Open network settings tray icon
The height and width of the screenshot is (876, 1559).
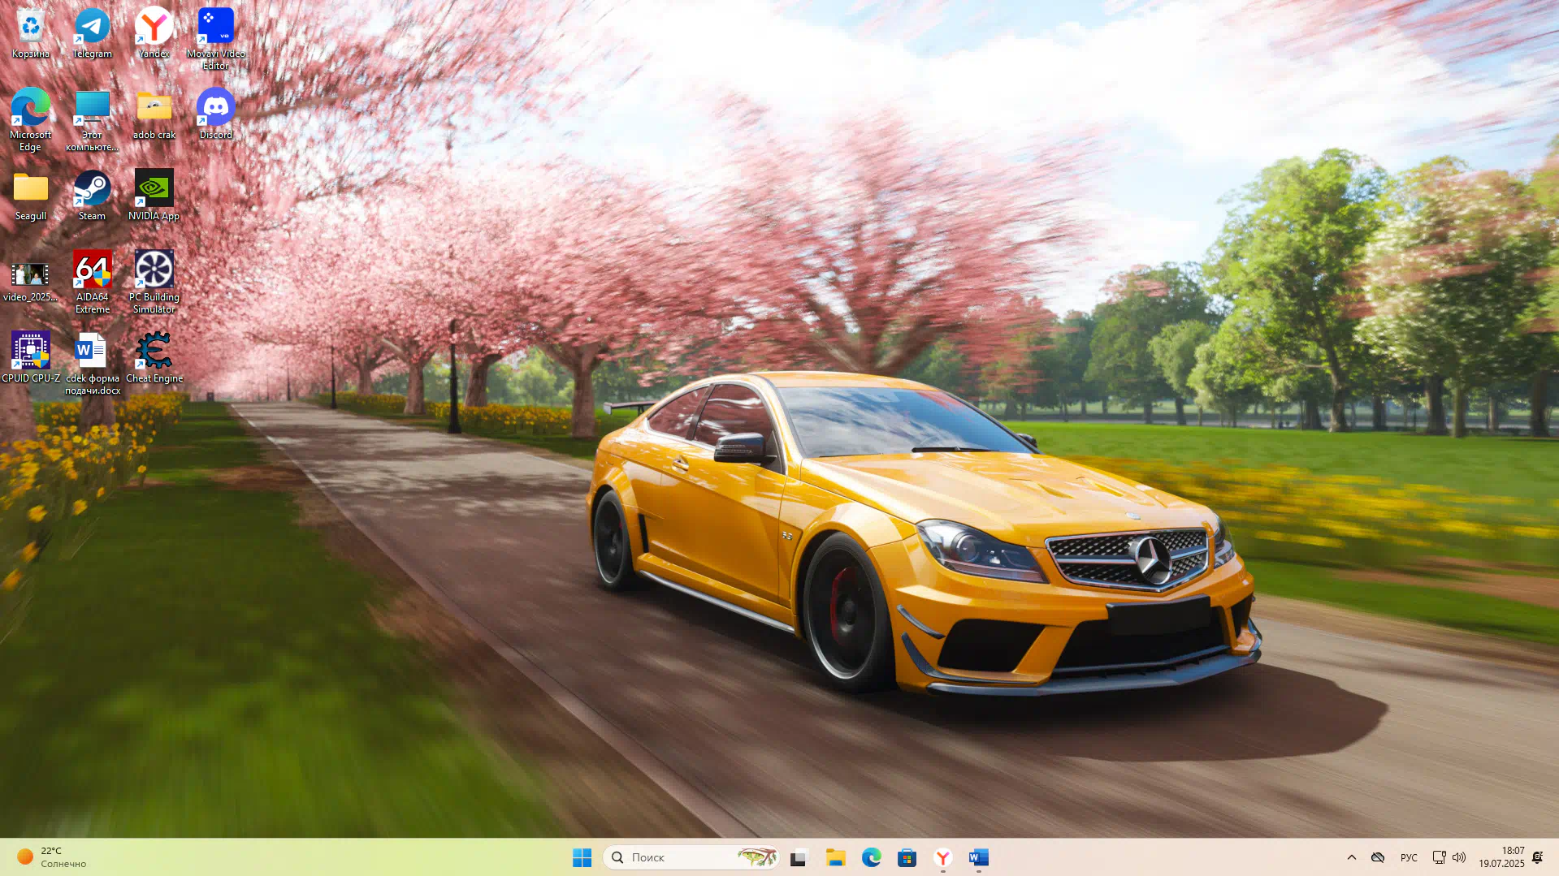[x=1439, y=857]
